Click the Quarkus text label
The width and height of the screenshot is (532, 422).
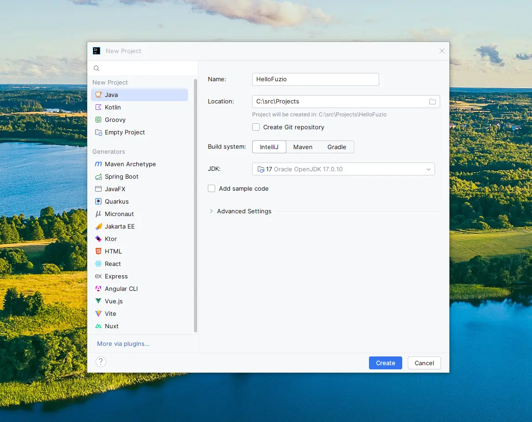click(x=117, y=201)
